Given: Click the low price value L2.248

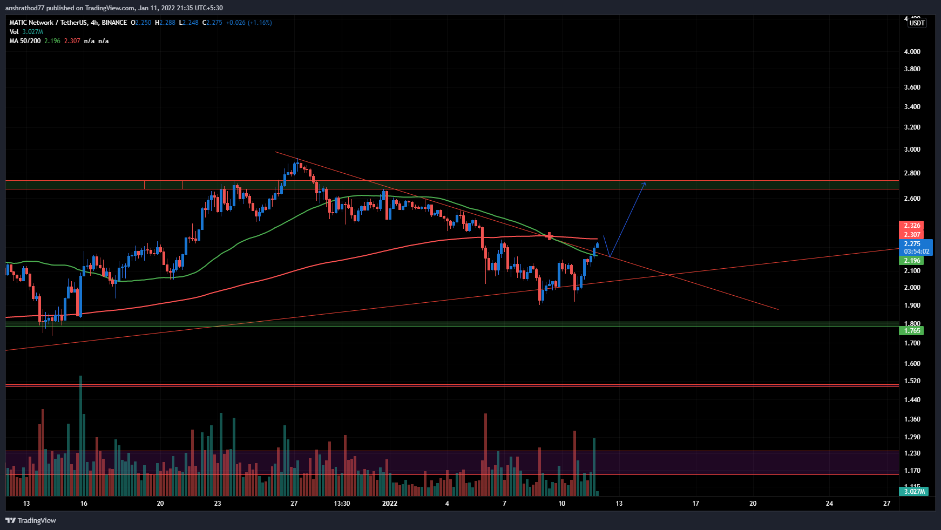Looking at the screenshot, I should 189,23.
